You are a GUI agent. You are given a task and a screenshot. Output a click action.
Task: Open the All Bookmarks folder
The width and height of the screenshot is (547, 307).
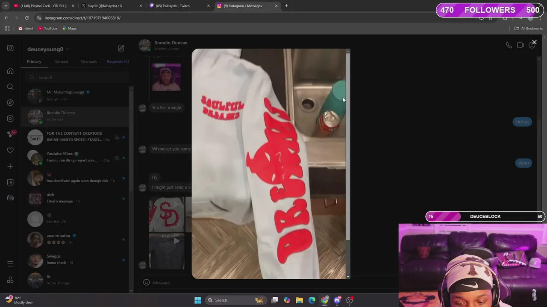coord(529,28)
